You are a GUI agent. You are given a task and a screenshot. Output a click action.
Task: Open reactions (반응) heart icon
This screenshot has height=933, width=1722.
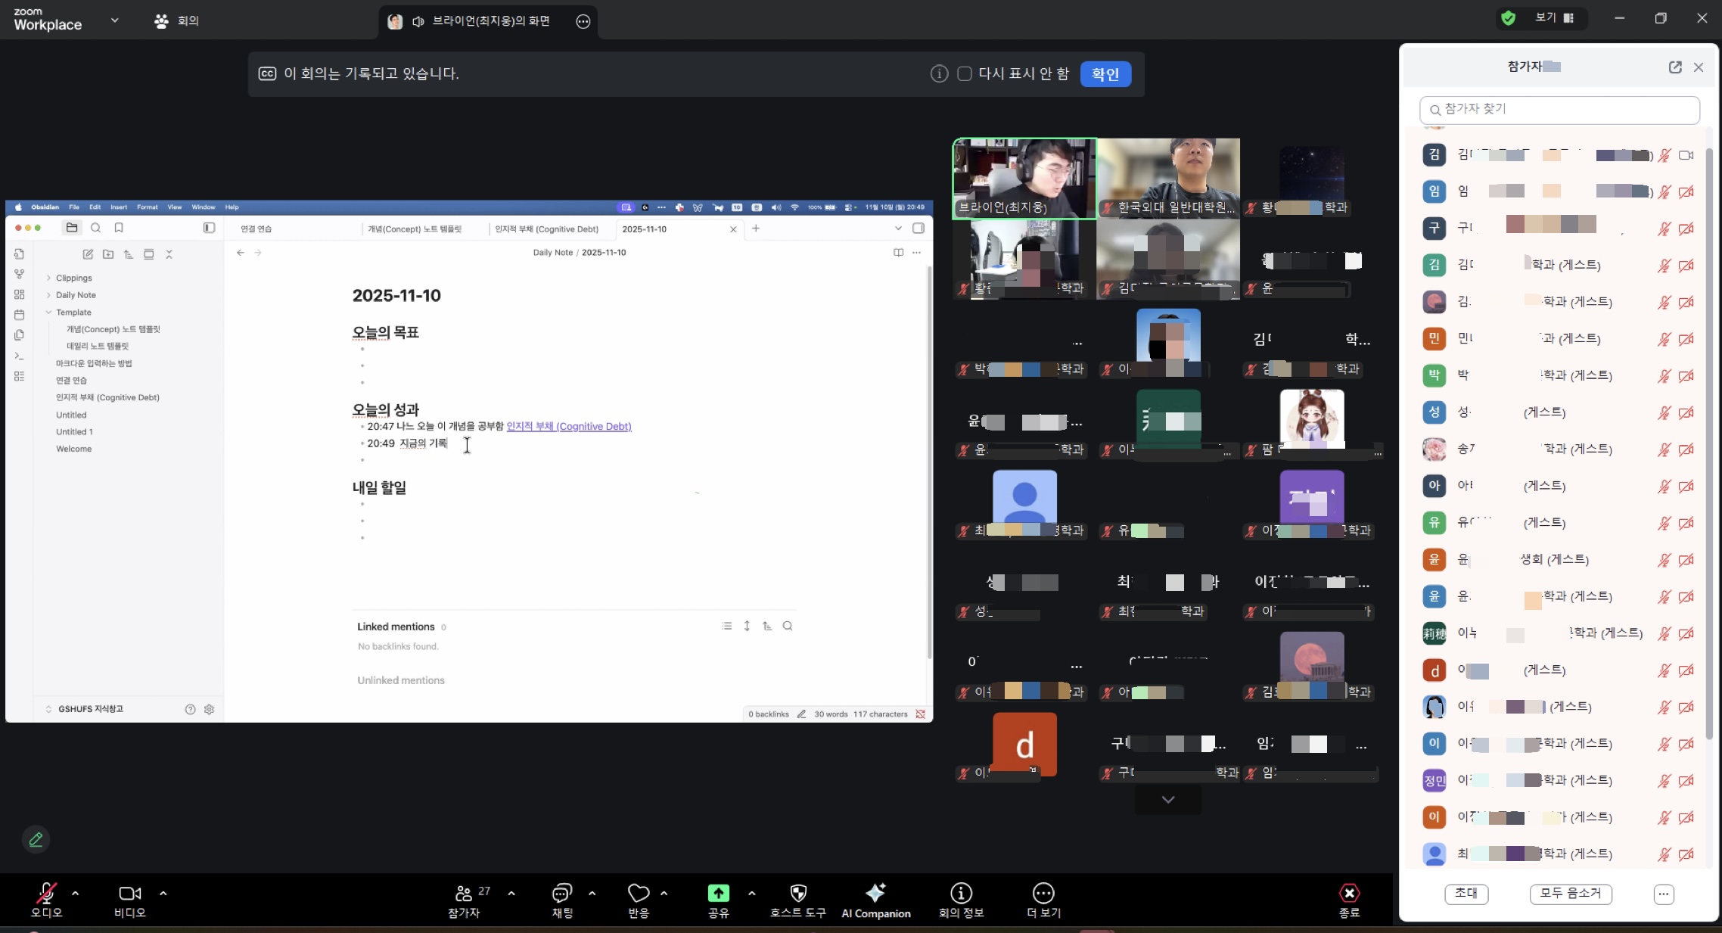(x=638, y=894)
